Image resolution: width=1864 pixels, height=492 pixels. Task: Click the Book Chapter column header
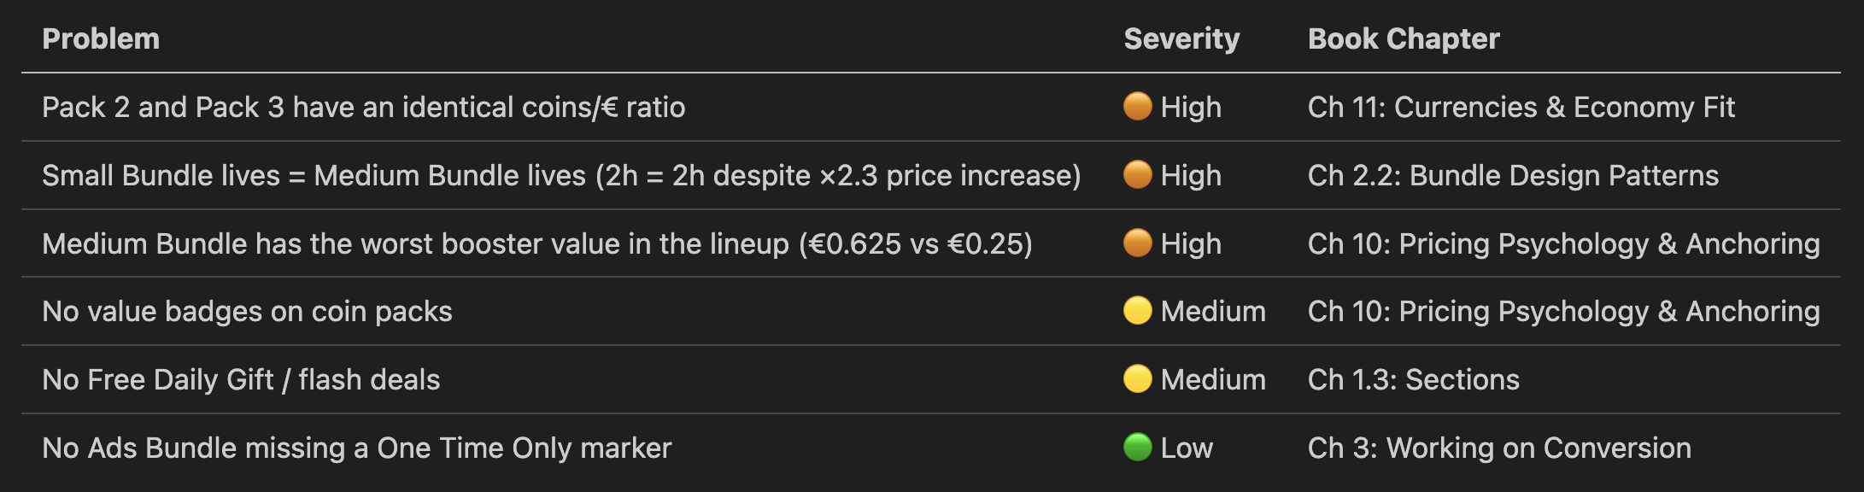pos(1404,38)
